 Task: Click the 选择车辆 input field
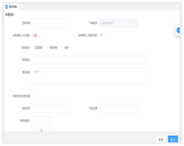(x=51, y=23)
